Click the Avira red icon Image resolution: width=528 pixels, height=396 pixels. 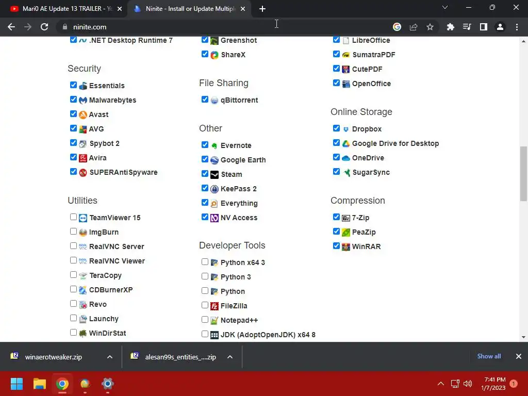point(83,158)
